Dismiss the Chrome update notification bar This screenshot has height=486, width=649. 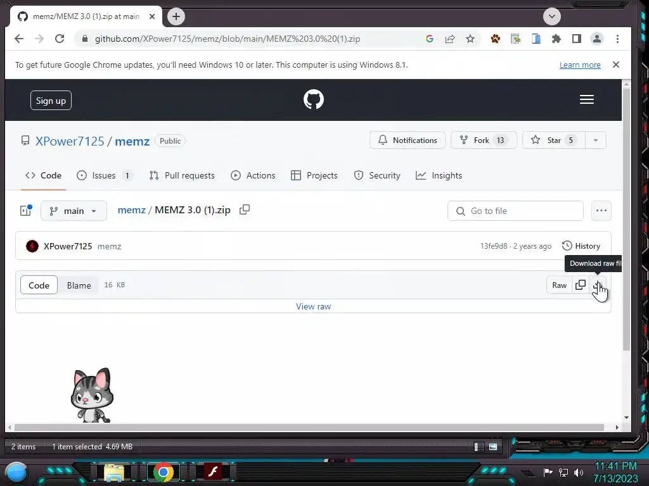[616, 65]
